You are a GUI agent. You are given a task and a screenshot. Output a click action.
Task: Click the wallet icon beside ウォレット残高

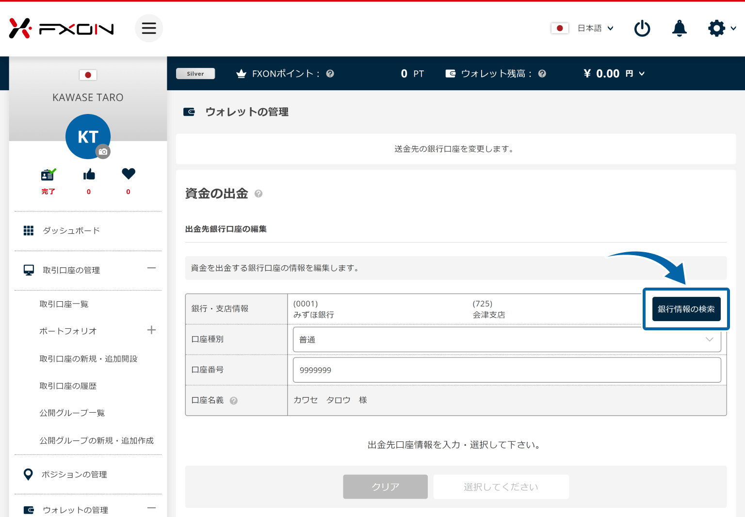451,74
